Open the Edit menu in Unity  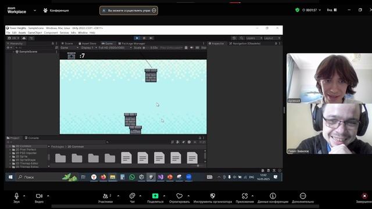14,33
